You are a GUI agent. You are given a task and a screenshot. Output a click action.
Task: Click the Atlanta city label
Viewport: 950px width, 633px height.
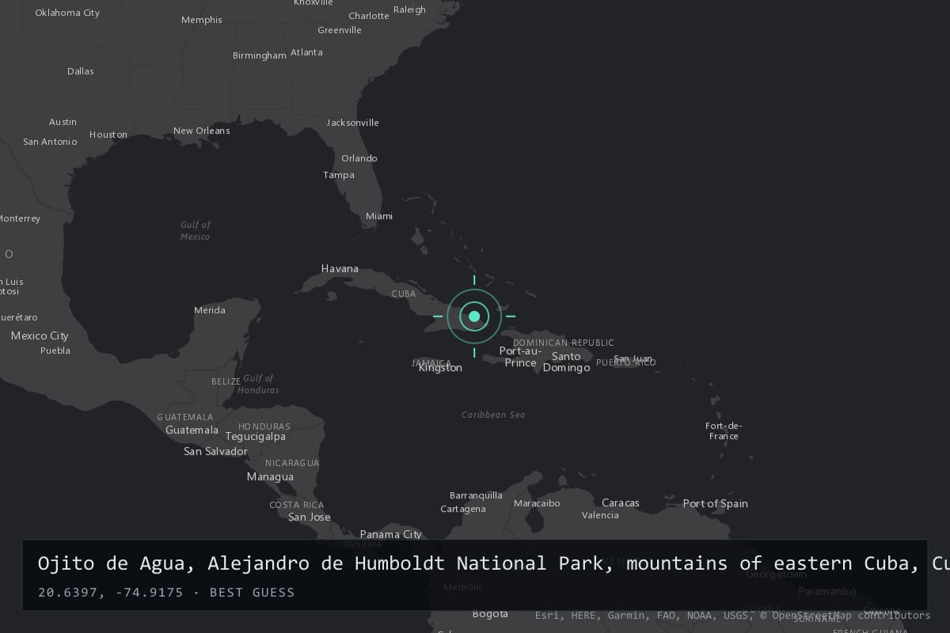pyautogui.click(x=306, y=52)
